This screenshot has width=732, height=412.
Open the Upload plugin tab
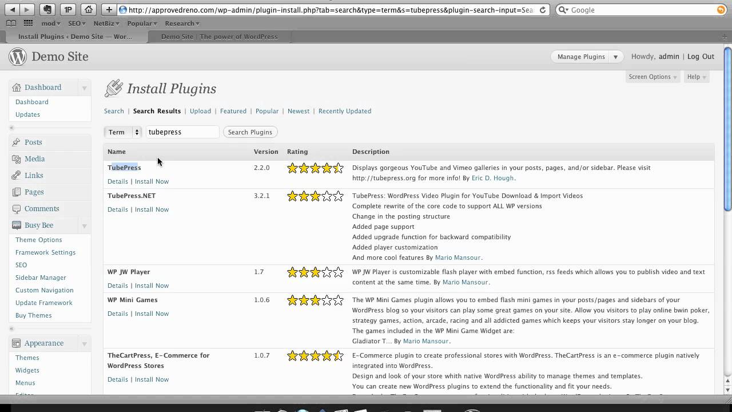coord(200,111)
